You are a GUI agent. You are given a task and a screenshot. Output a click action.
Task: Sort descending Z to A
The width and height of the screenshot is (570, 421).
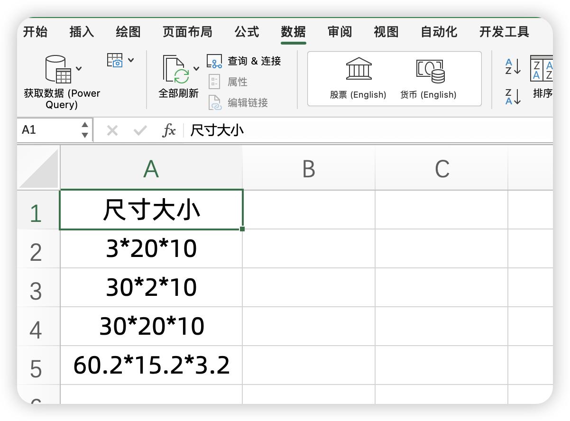(x=513, y=96)
